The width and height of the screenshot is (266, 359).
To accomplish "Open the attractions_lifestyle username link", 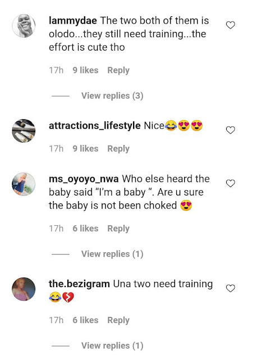I will [94, 126].
